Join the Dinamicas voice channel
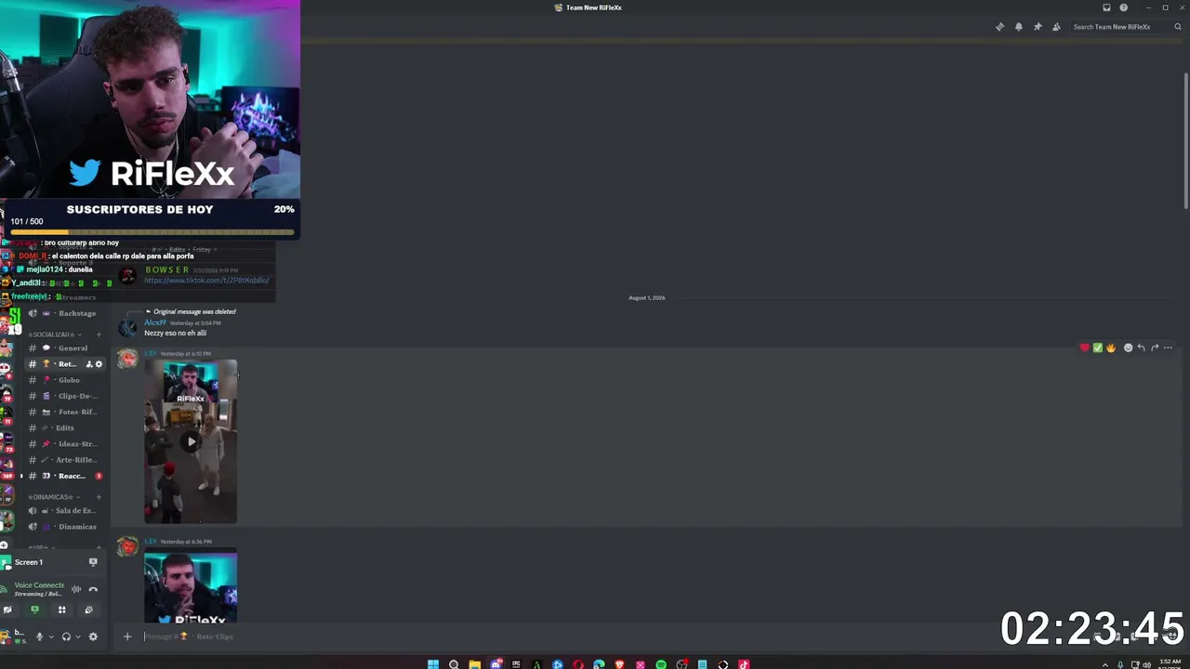 [x=67, y=527]
